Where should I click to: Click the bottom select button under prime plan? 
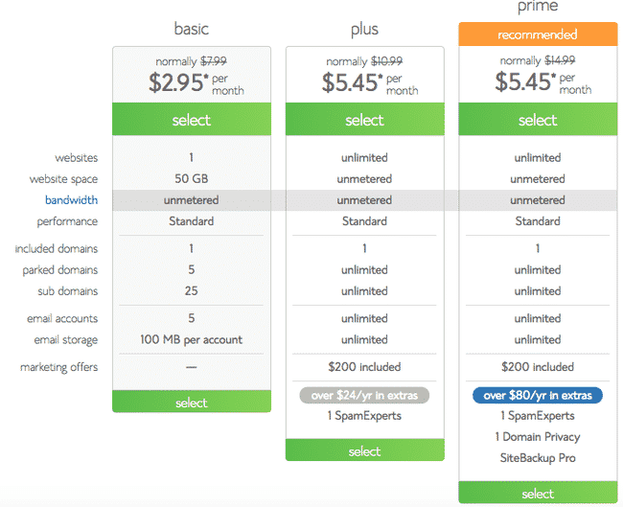click(x=538, y=494)
